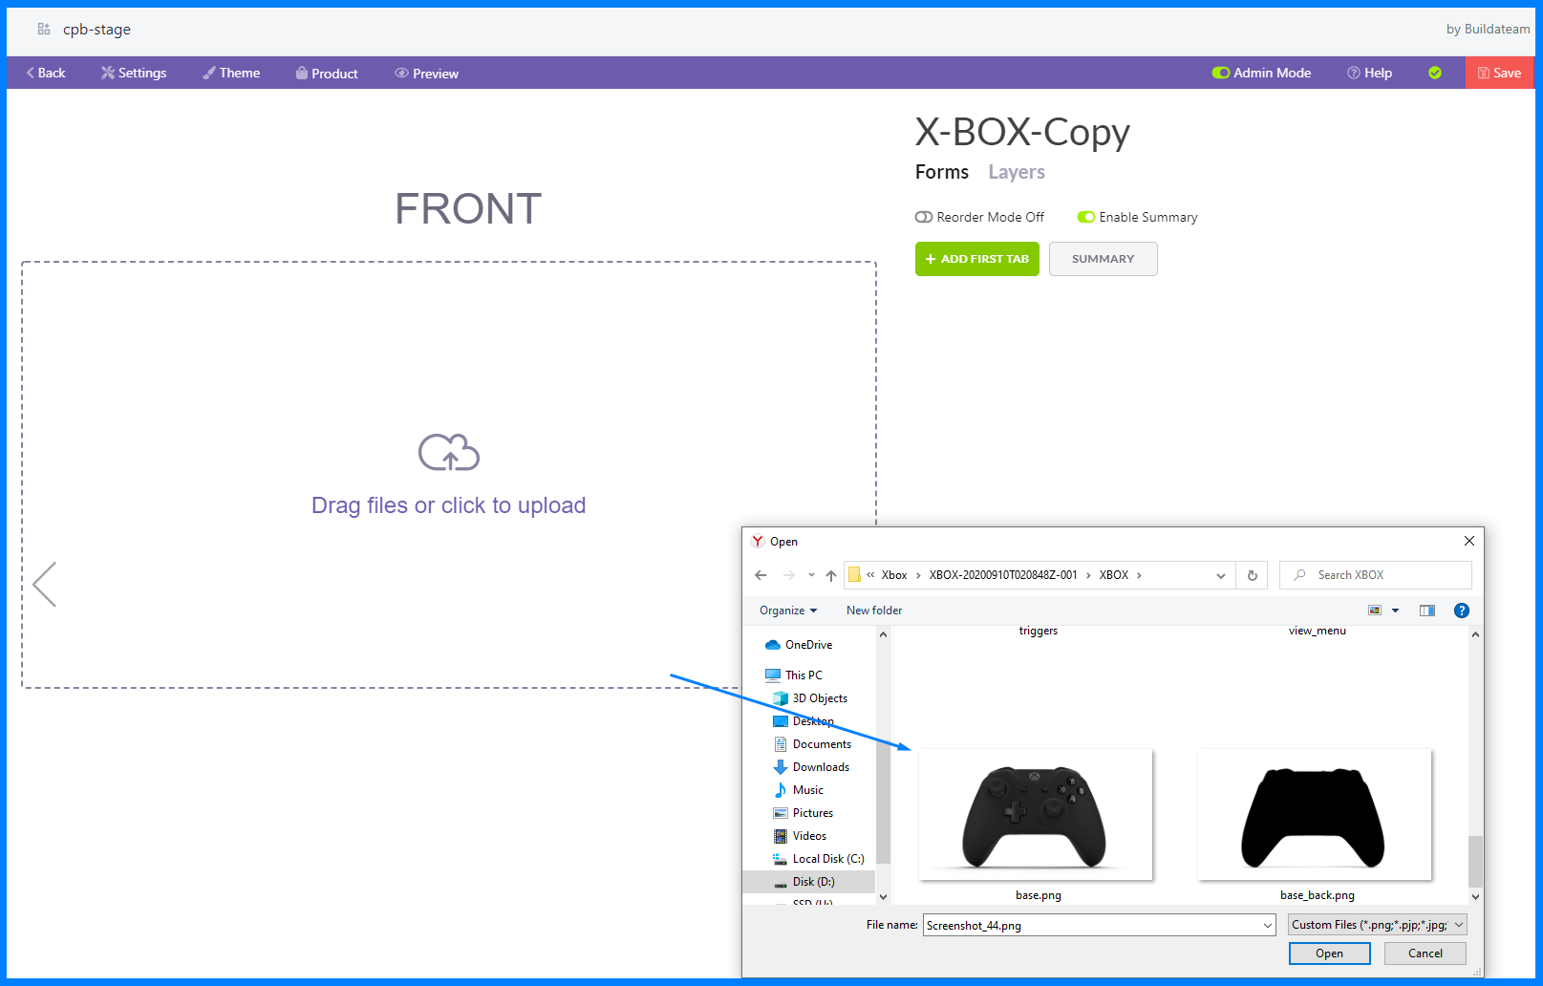Click the red Save button
Screen dimensions: 1543x986
click(x=1500, y=73)
